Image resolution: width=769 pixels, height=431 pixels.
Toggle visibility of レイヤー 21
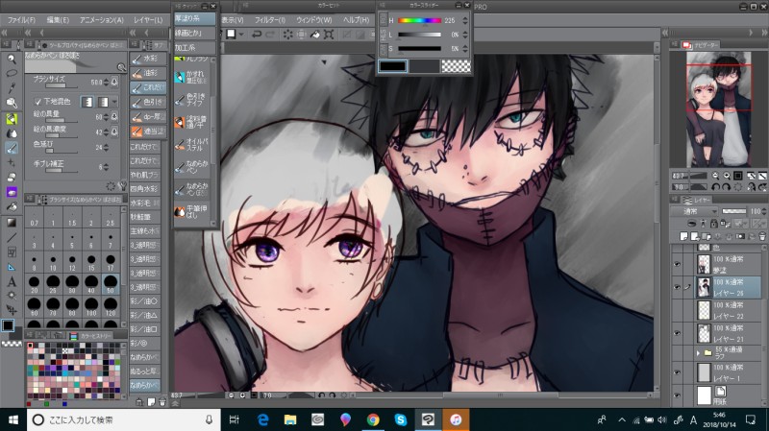(x=678, y=333)
